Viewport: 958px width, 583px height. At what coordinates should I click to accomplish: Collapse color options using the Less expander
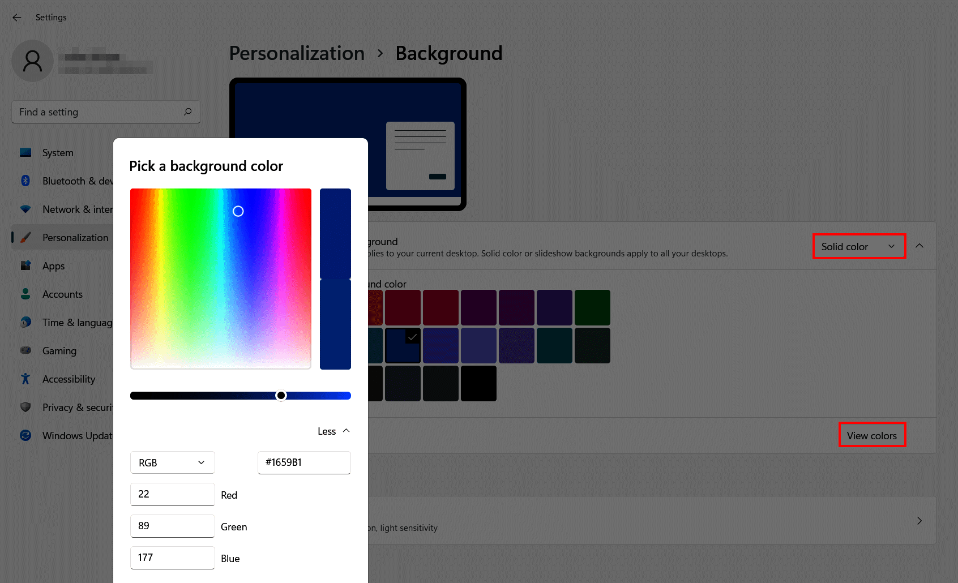(x=333, y=431)
